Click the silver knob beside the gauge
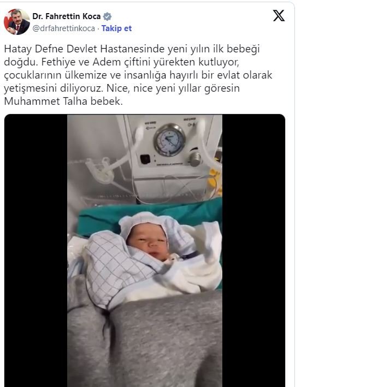The width and height of the screenshot is (366, 387). (x=196, y=159)
